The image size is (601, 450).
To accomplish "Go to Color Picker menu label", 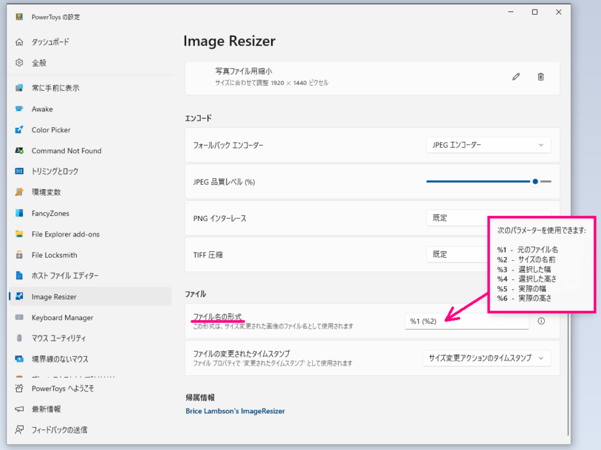I will [51, 130].
